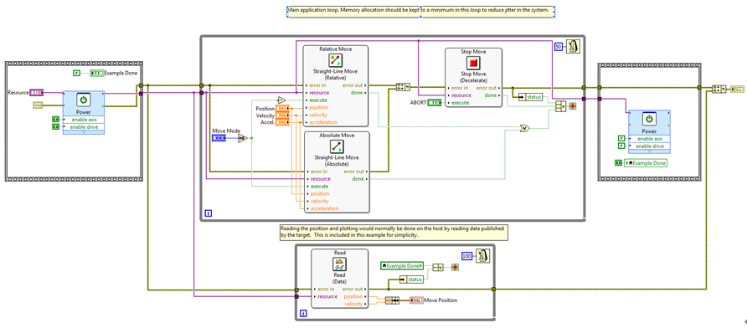
Task: Select the red Stop Move icon
Action: click(473, 63)
